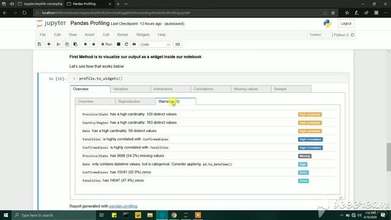Click the notebook page vertical scrollbar thumb

point(389,157)
